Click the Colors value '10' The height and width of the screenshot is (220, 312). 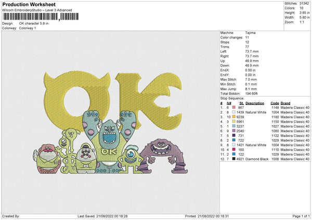tap(302, 8)
